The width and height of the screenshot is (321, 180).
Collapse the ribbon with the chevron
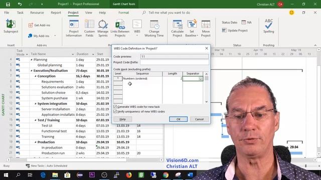pyautogui.click(x=315, y=45)
